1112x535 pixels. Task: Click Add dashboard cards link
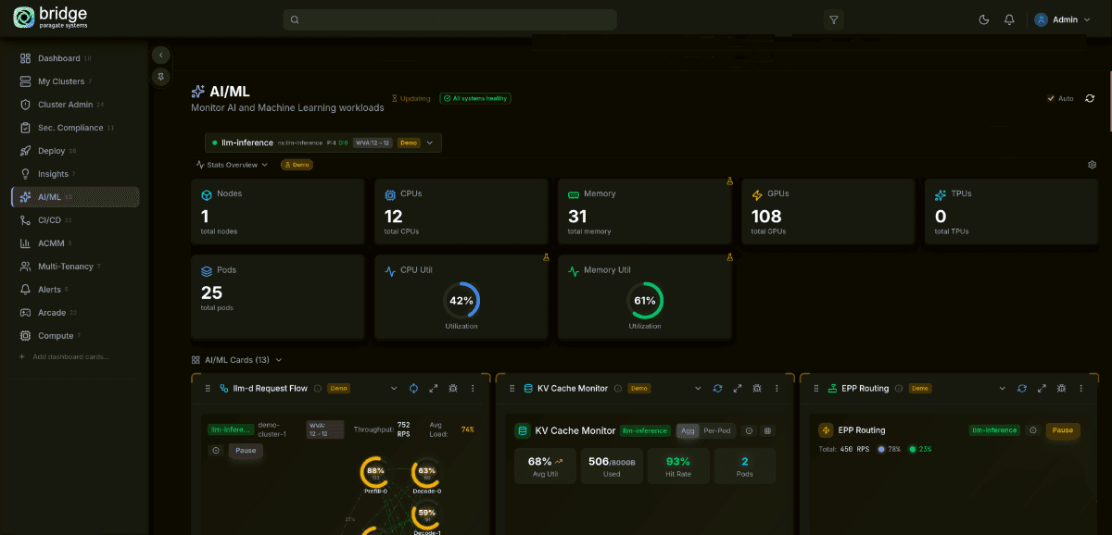[64, 357]
